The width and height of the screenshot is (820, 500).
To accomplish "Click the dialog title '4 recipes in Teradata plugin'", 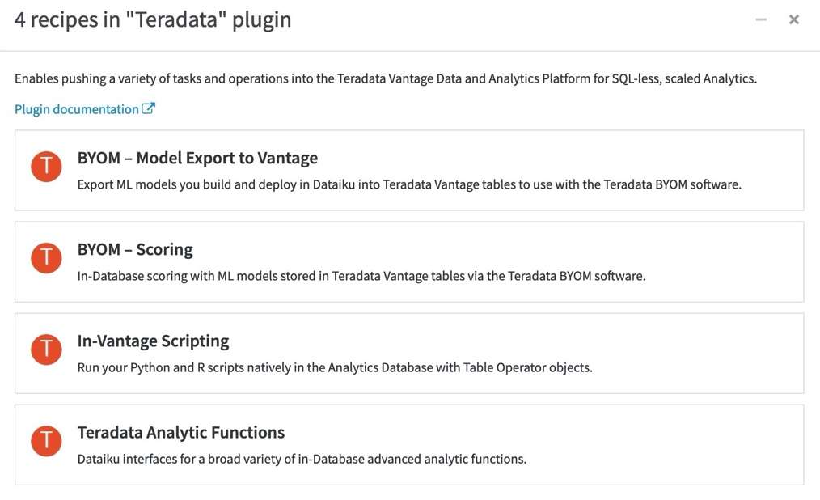I will click(x=152, y=19).
